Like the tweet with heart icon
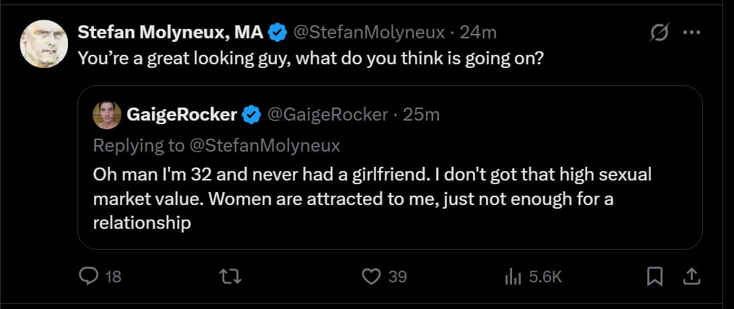 click(371, 277)
